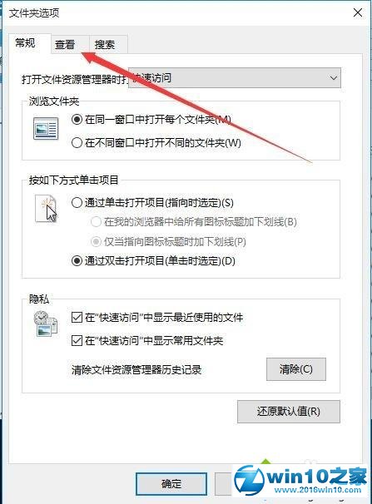
Task: Click the 清除(C) button
Action: pyautogui.click(x=296, y=369)
